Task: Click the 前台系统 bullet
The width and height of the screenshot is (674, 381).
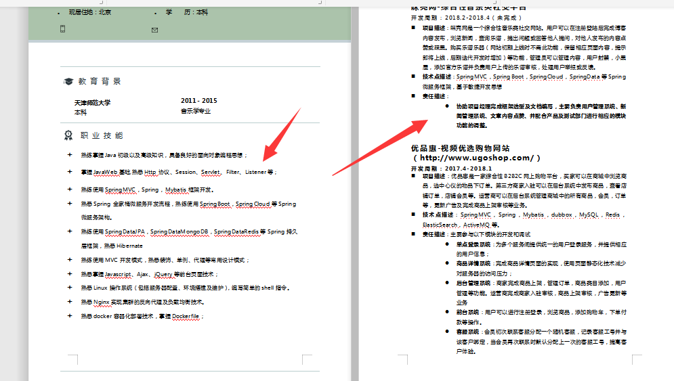Action: point(541,317)
